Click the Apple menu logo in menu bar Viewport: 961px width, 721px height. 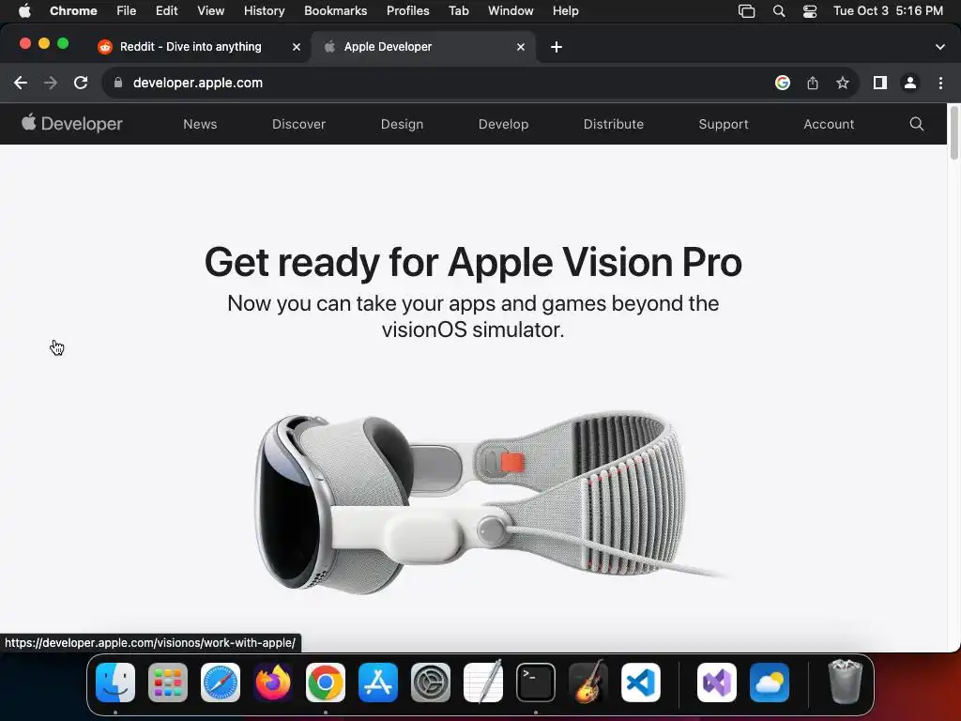click(x=24, y=11)
